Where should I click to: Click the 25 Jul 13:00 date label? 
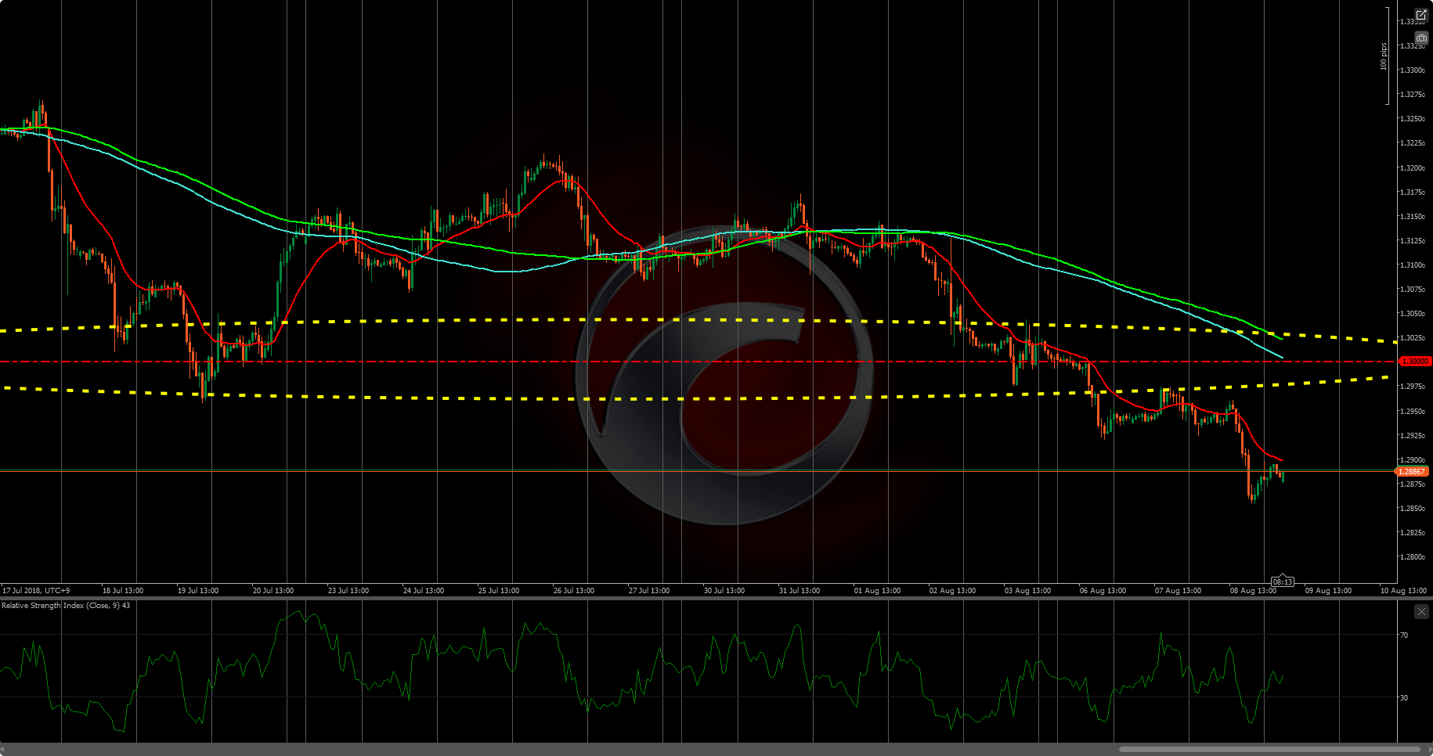click(x=499, y=591)
